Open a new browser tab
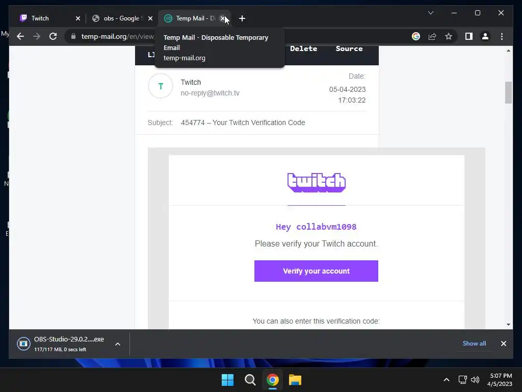 [242, 18]
